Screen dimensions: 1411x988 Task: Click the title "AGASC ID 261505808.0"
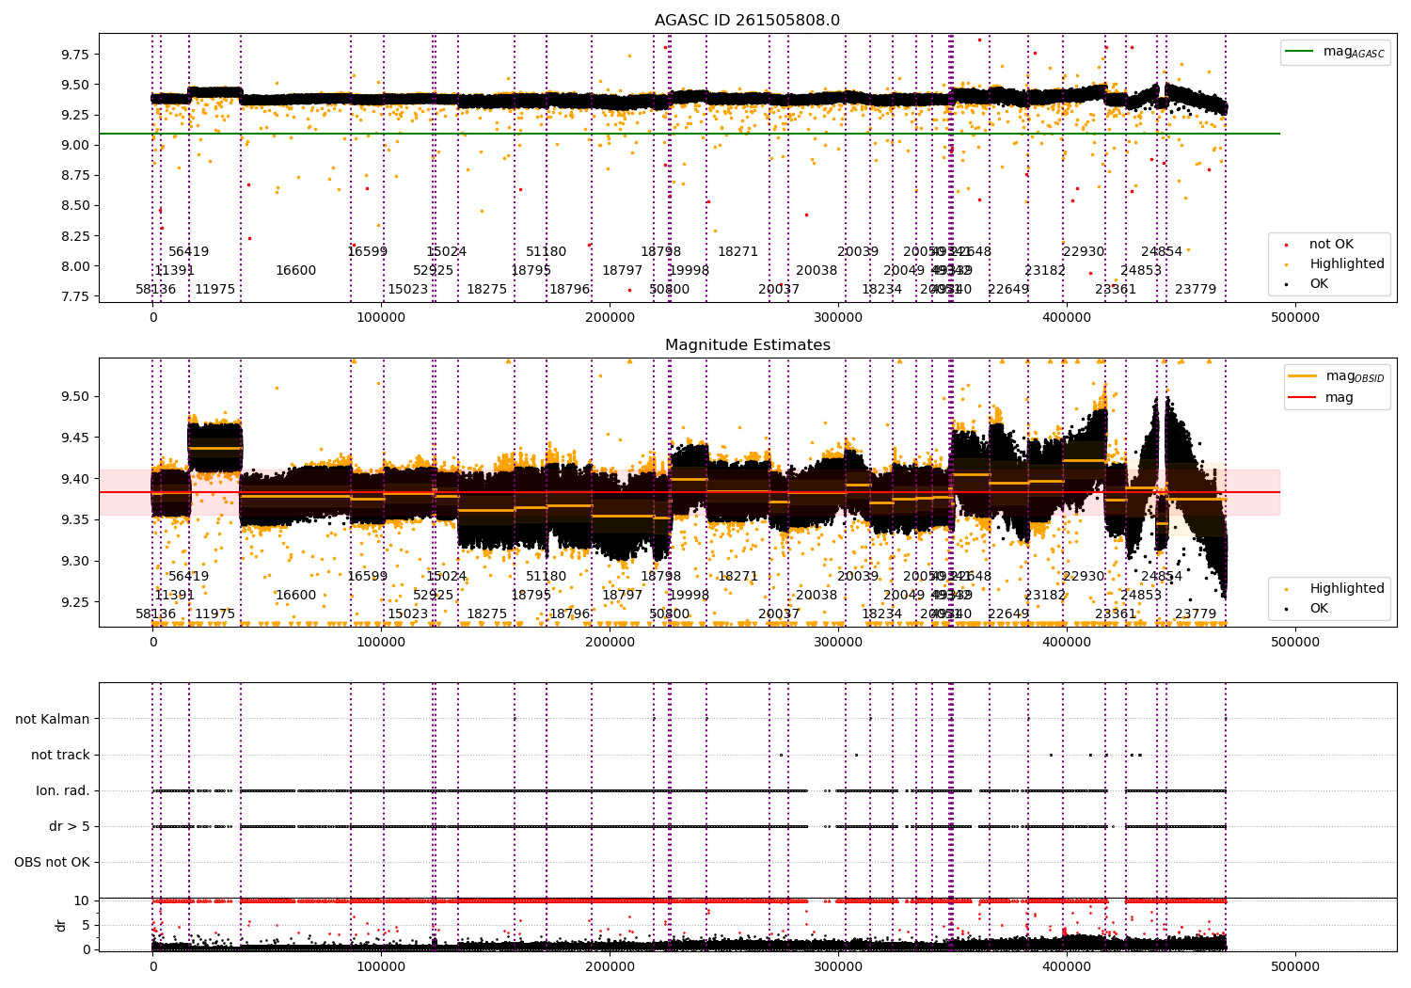(748, 21)
